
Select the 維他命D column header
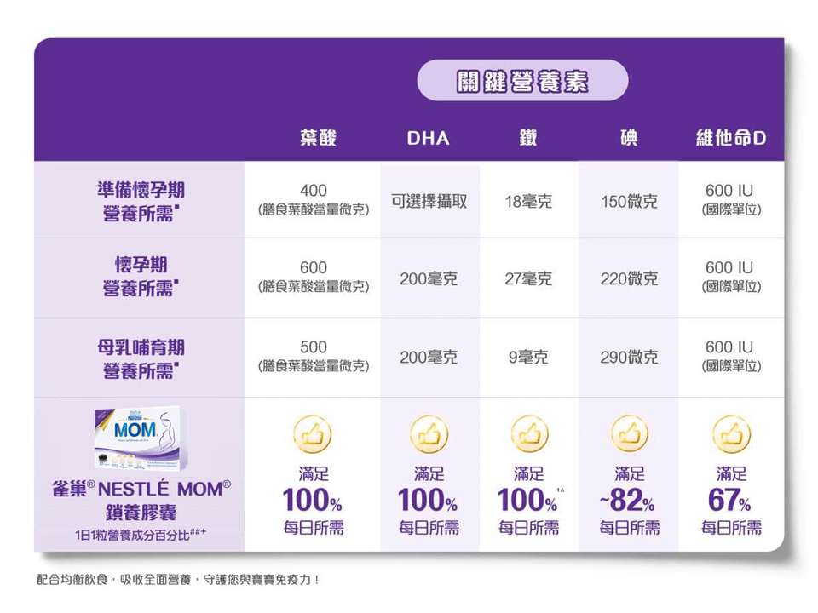pyautogui.click(x=731, y=138)
